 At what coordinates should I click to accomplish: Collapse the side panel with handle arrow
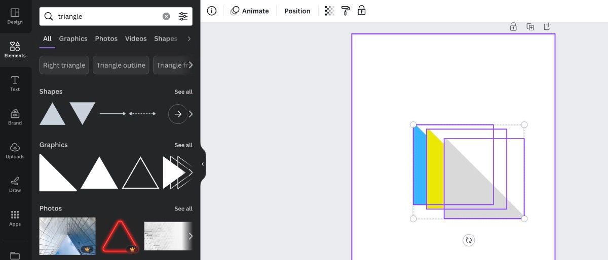[x=203, y=164]
